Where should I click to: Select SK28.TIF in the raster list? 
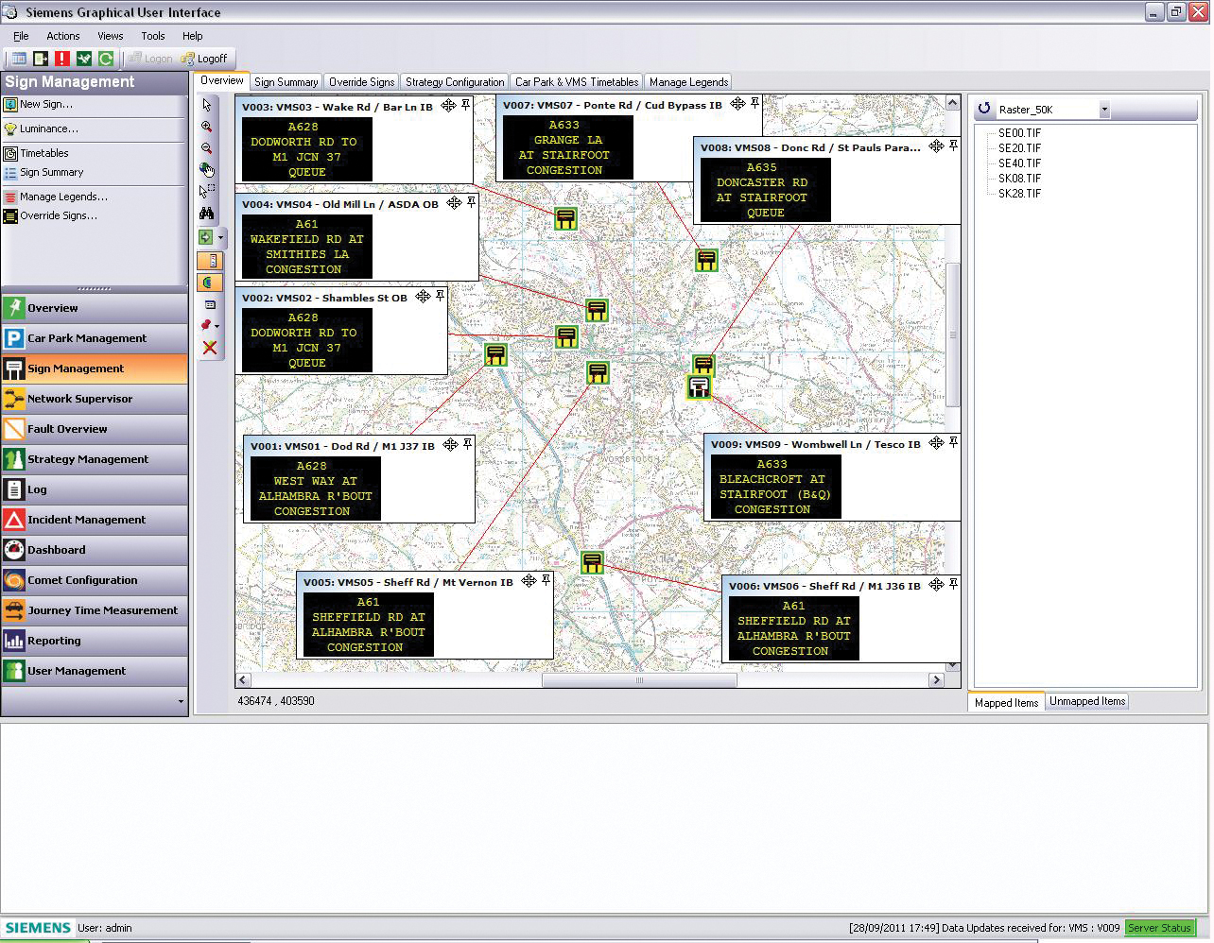tap(1019, 194)
